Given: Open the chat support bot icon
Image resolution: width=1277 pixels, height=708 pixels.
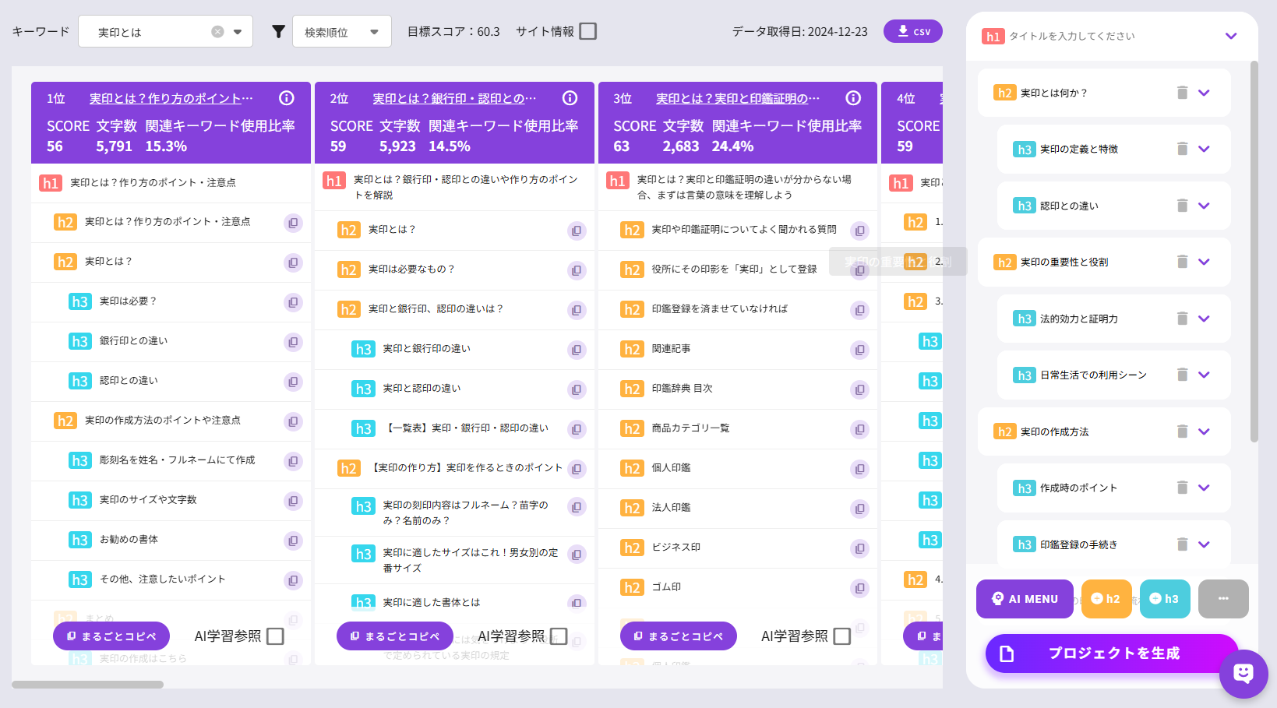Looking at the screenshot, I should pos(1243,673).
